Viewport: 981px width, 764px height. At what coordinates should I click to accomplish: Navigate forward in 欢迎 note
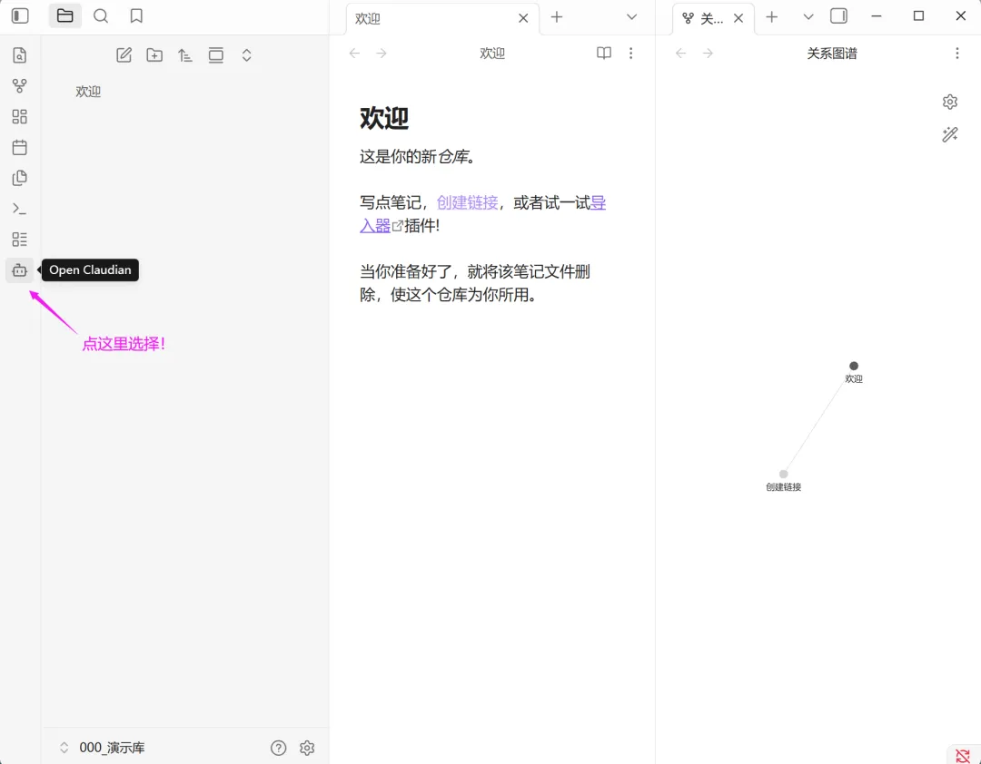point(381,54)
